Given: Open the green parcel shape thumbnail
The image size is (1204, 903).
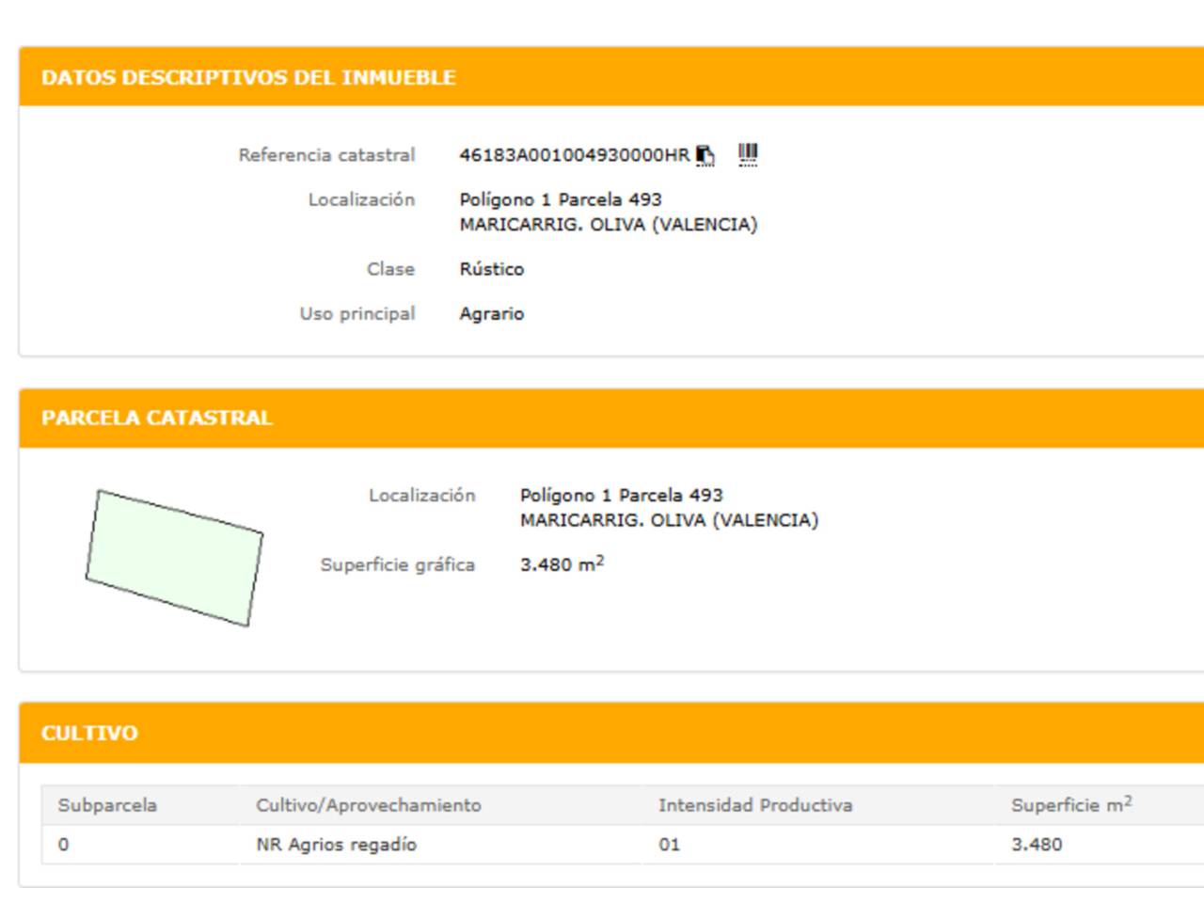Looking at the screenshot, I should point(174,558).
